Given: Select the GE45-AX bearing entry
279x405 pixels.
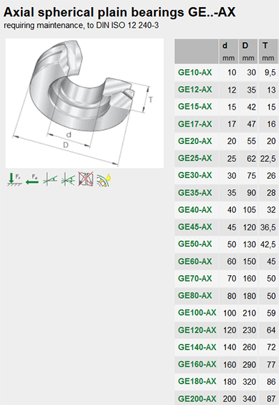Looking at the screenshot, I should tap(195, 227).
